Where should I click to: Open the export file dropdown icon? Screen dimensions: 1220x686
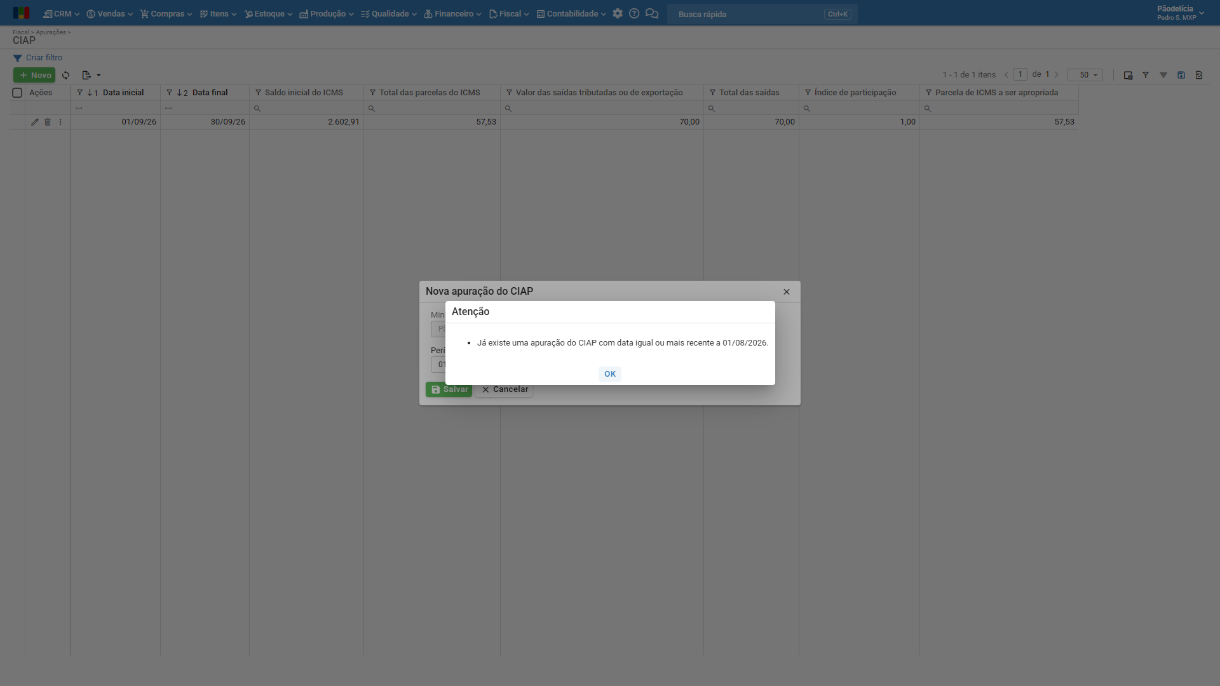(91, 75)
